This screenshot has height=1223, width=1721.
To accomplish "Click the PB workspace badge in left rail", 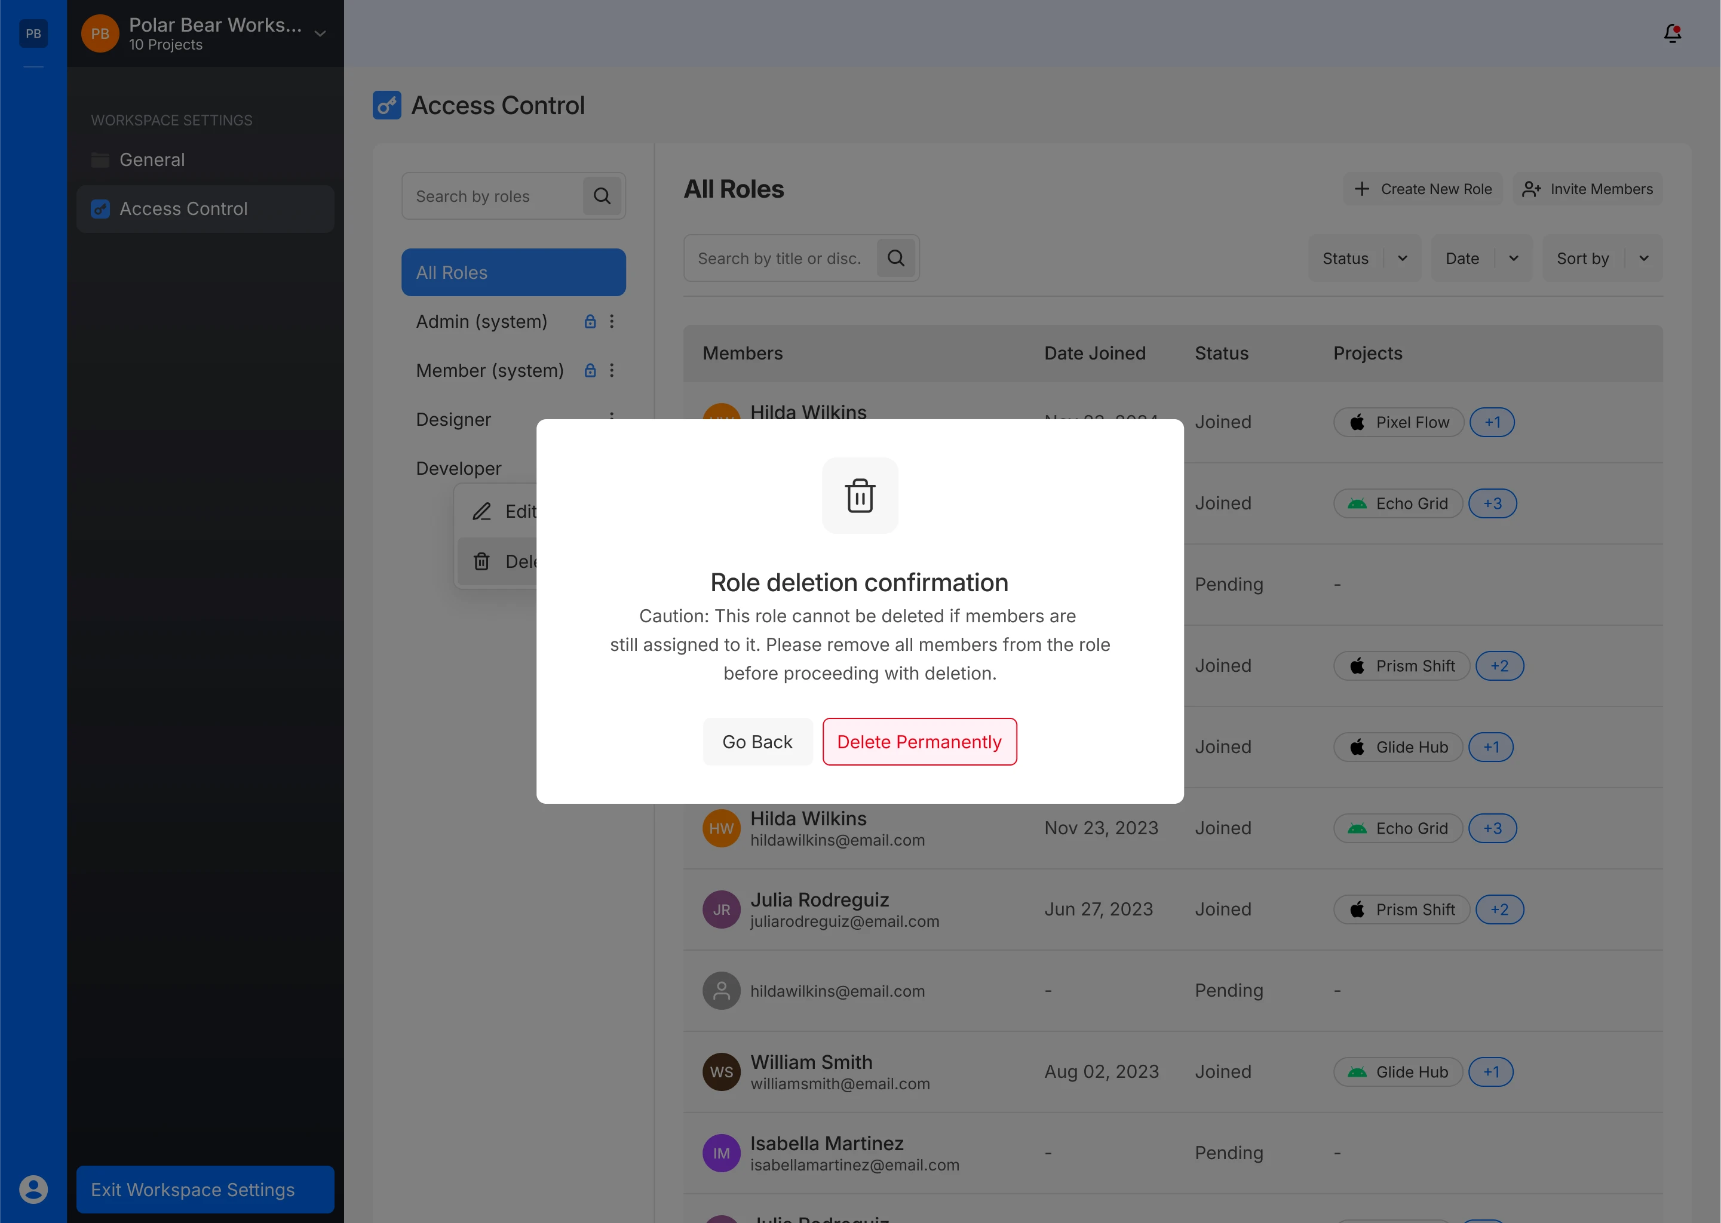I will tap(33, 33).
